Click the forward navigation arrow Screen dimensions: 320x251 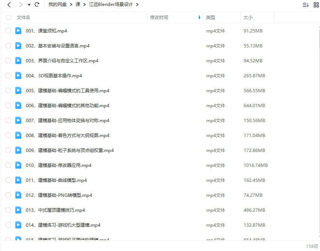point(21,5)
